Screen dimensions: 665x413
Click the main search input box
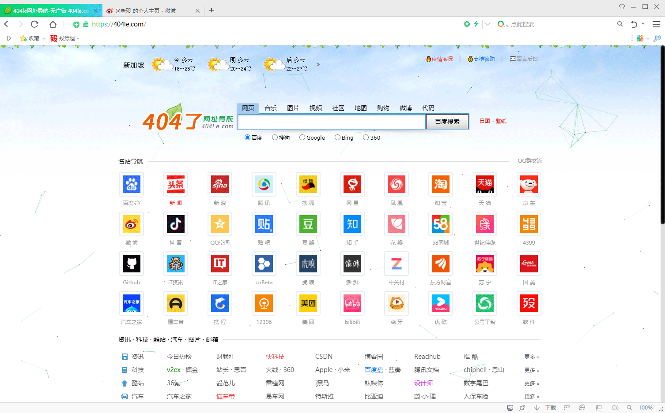(332, 122)
